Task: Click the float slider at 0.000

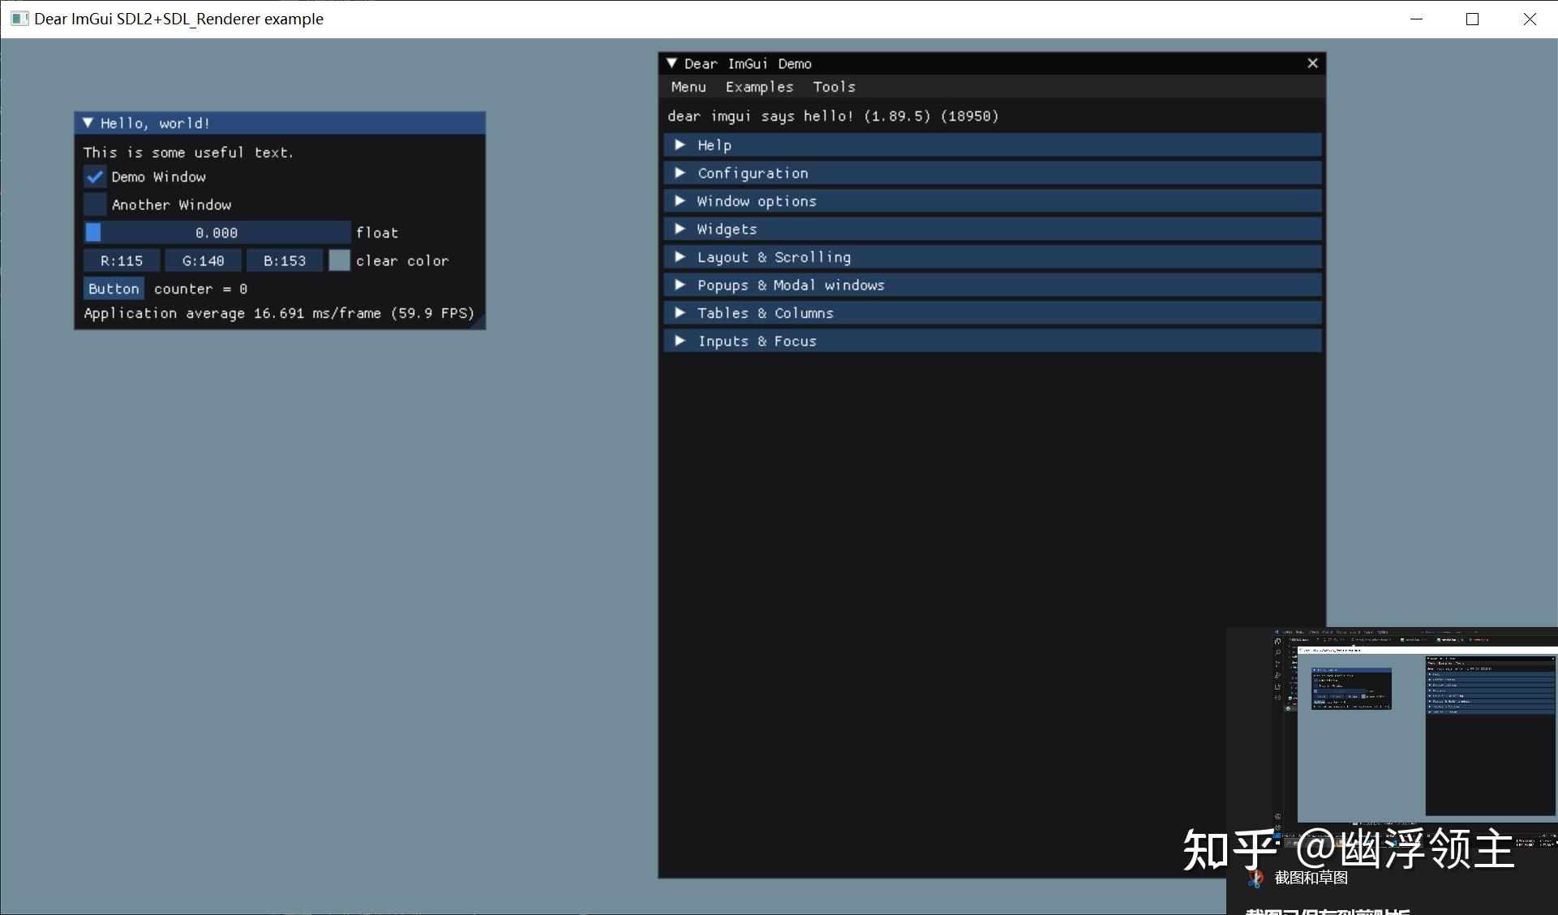Action: click(216, 232)
